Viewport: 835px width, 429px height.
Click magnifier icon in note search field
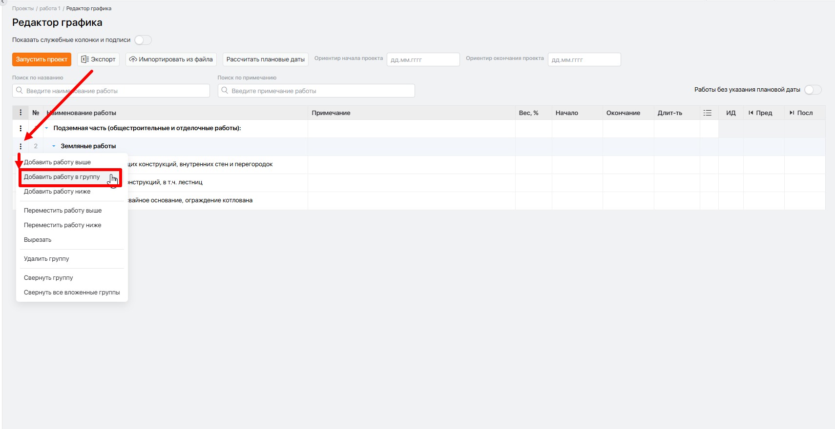tap(225, 91)
